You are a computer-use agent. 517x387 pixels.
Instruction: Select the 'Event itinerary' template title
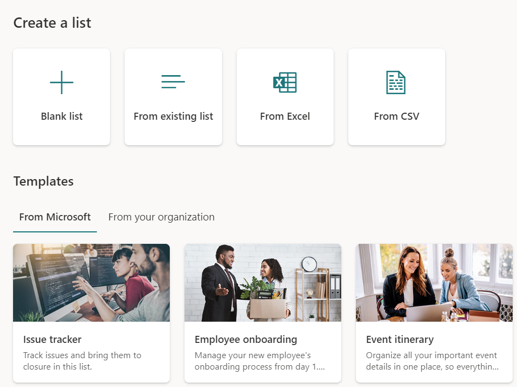point(400,340)
